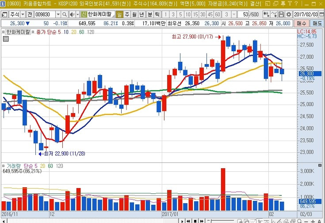The width and height of the screenshot is (325, 223).
Task: Click the add-candle chart type icon
Action: point(266,15)
